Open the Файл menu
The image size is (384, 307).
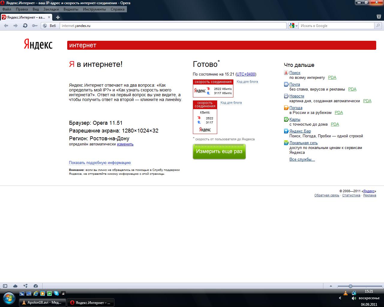pos(7,9)
